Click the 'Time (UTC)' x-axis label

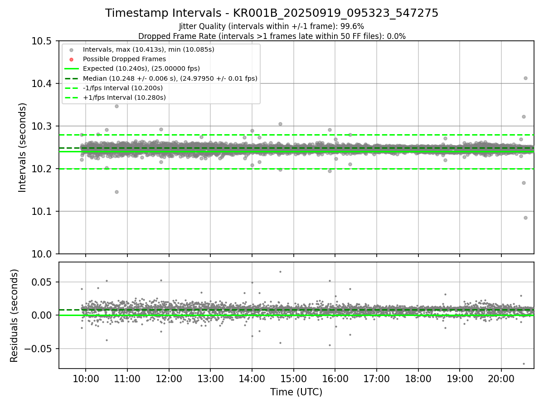pyautogui.click(x=296, y=392)
